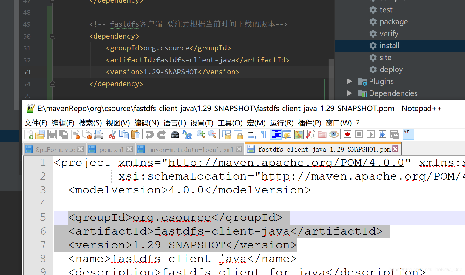Open the 运行(R) menu
The image size is (465, 275).
(282, 123)
